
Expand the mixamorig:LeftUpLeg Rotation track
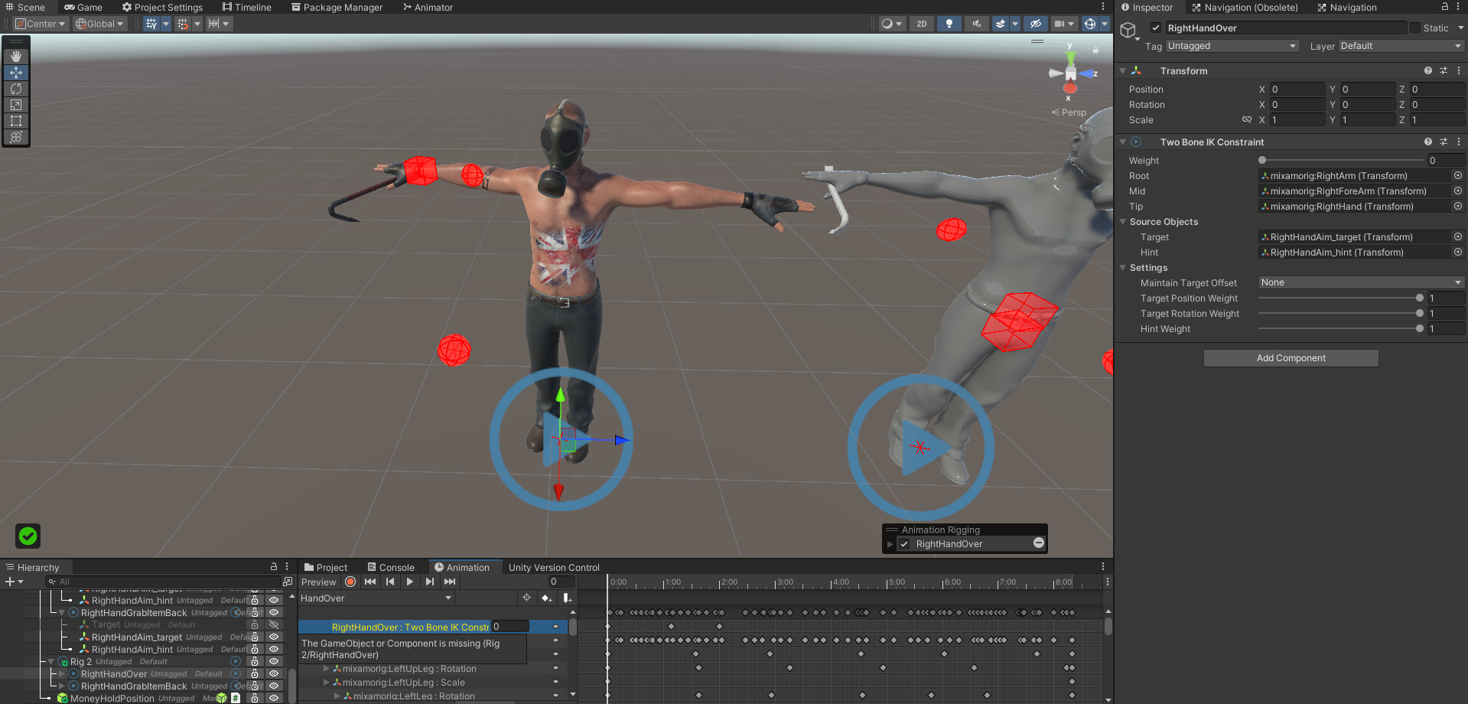324,668
